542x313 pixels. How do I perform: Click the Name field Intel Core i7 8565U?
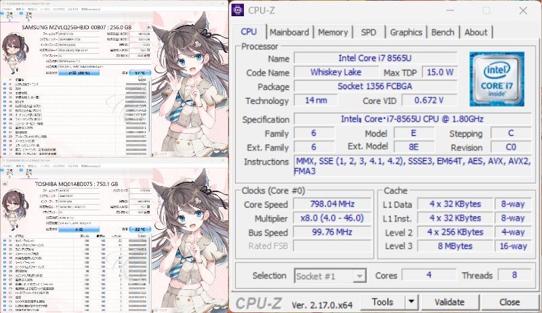pos(375,58)
